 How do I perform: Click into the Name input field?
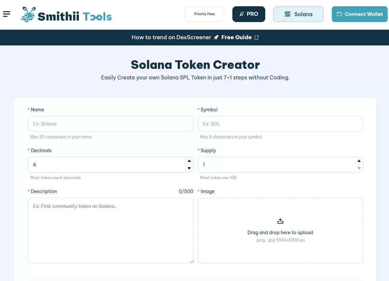tap(110, 124)
